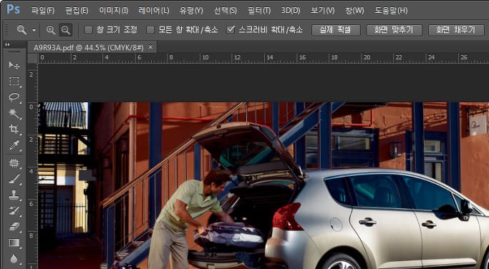Pick the Eraser tool

[14, 227]
